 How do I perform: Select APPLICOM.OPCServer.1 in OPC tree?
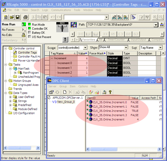tap(67, 98)
